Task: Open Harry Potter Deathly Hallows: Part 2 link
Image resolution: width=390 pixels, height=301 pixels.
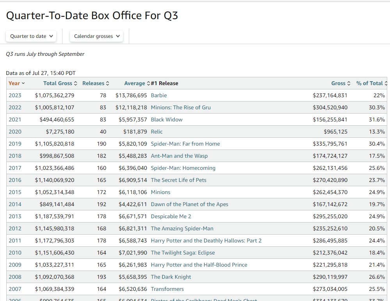Action: point(206,241)
